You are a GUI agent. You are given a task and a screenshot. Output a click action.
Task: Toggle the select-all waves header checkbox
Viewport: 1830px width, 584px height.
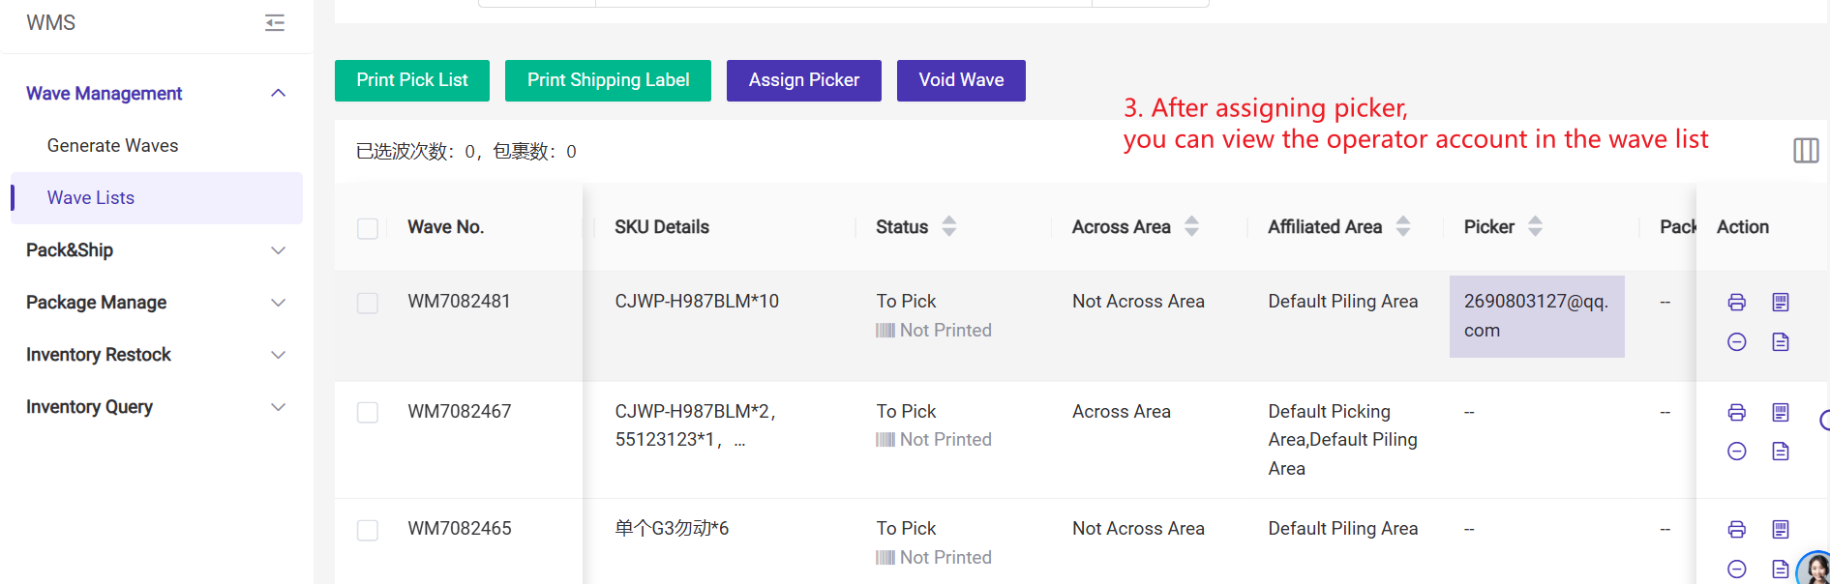tap(368, 228)
